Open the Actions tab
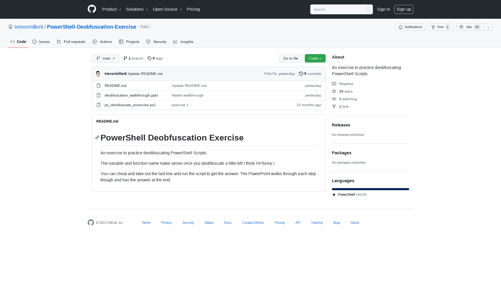This screenshot has height=281, width=501. (x=102, y=42)
